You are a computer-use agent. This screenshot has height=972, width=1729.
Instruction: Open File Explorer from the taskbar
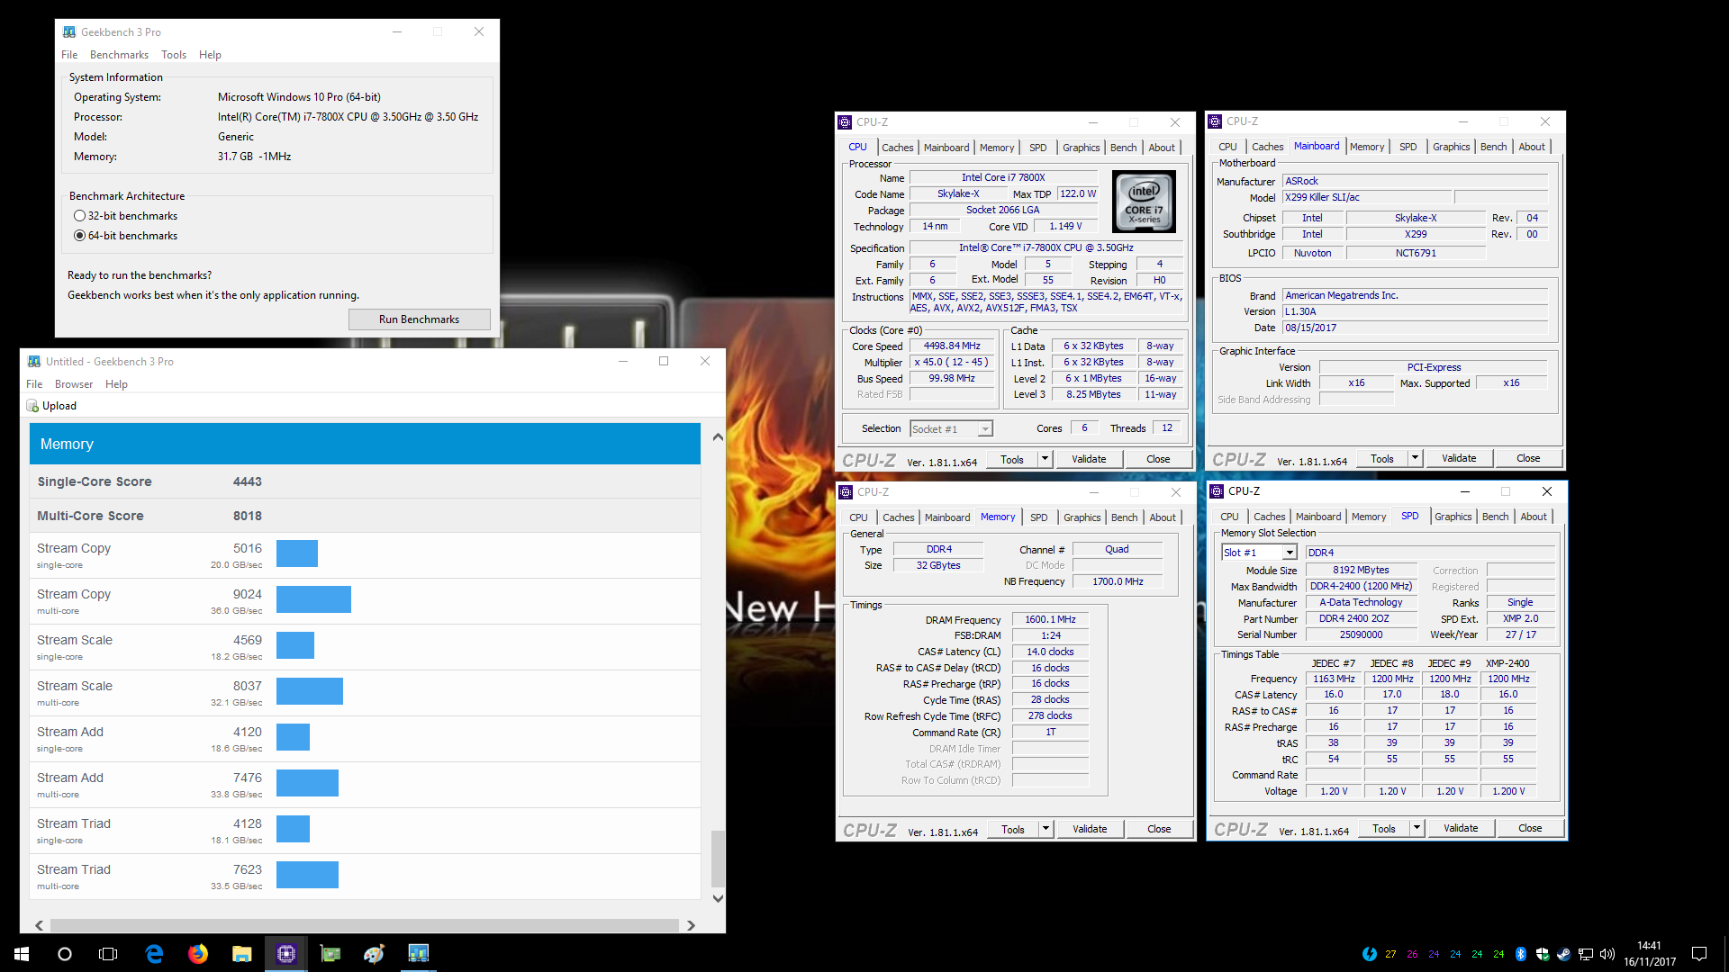pyautogui.click(x=242, y=954)
